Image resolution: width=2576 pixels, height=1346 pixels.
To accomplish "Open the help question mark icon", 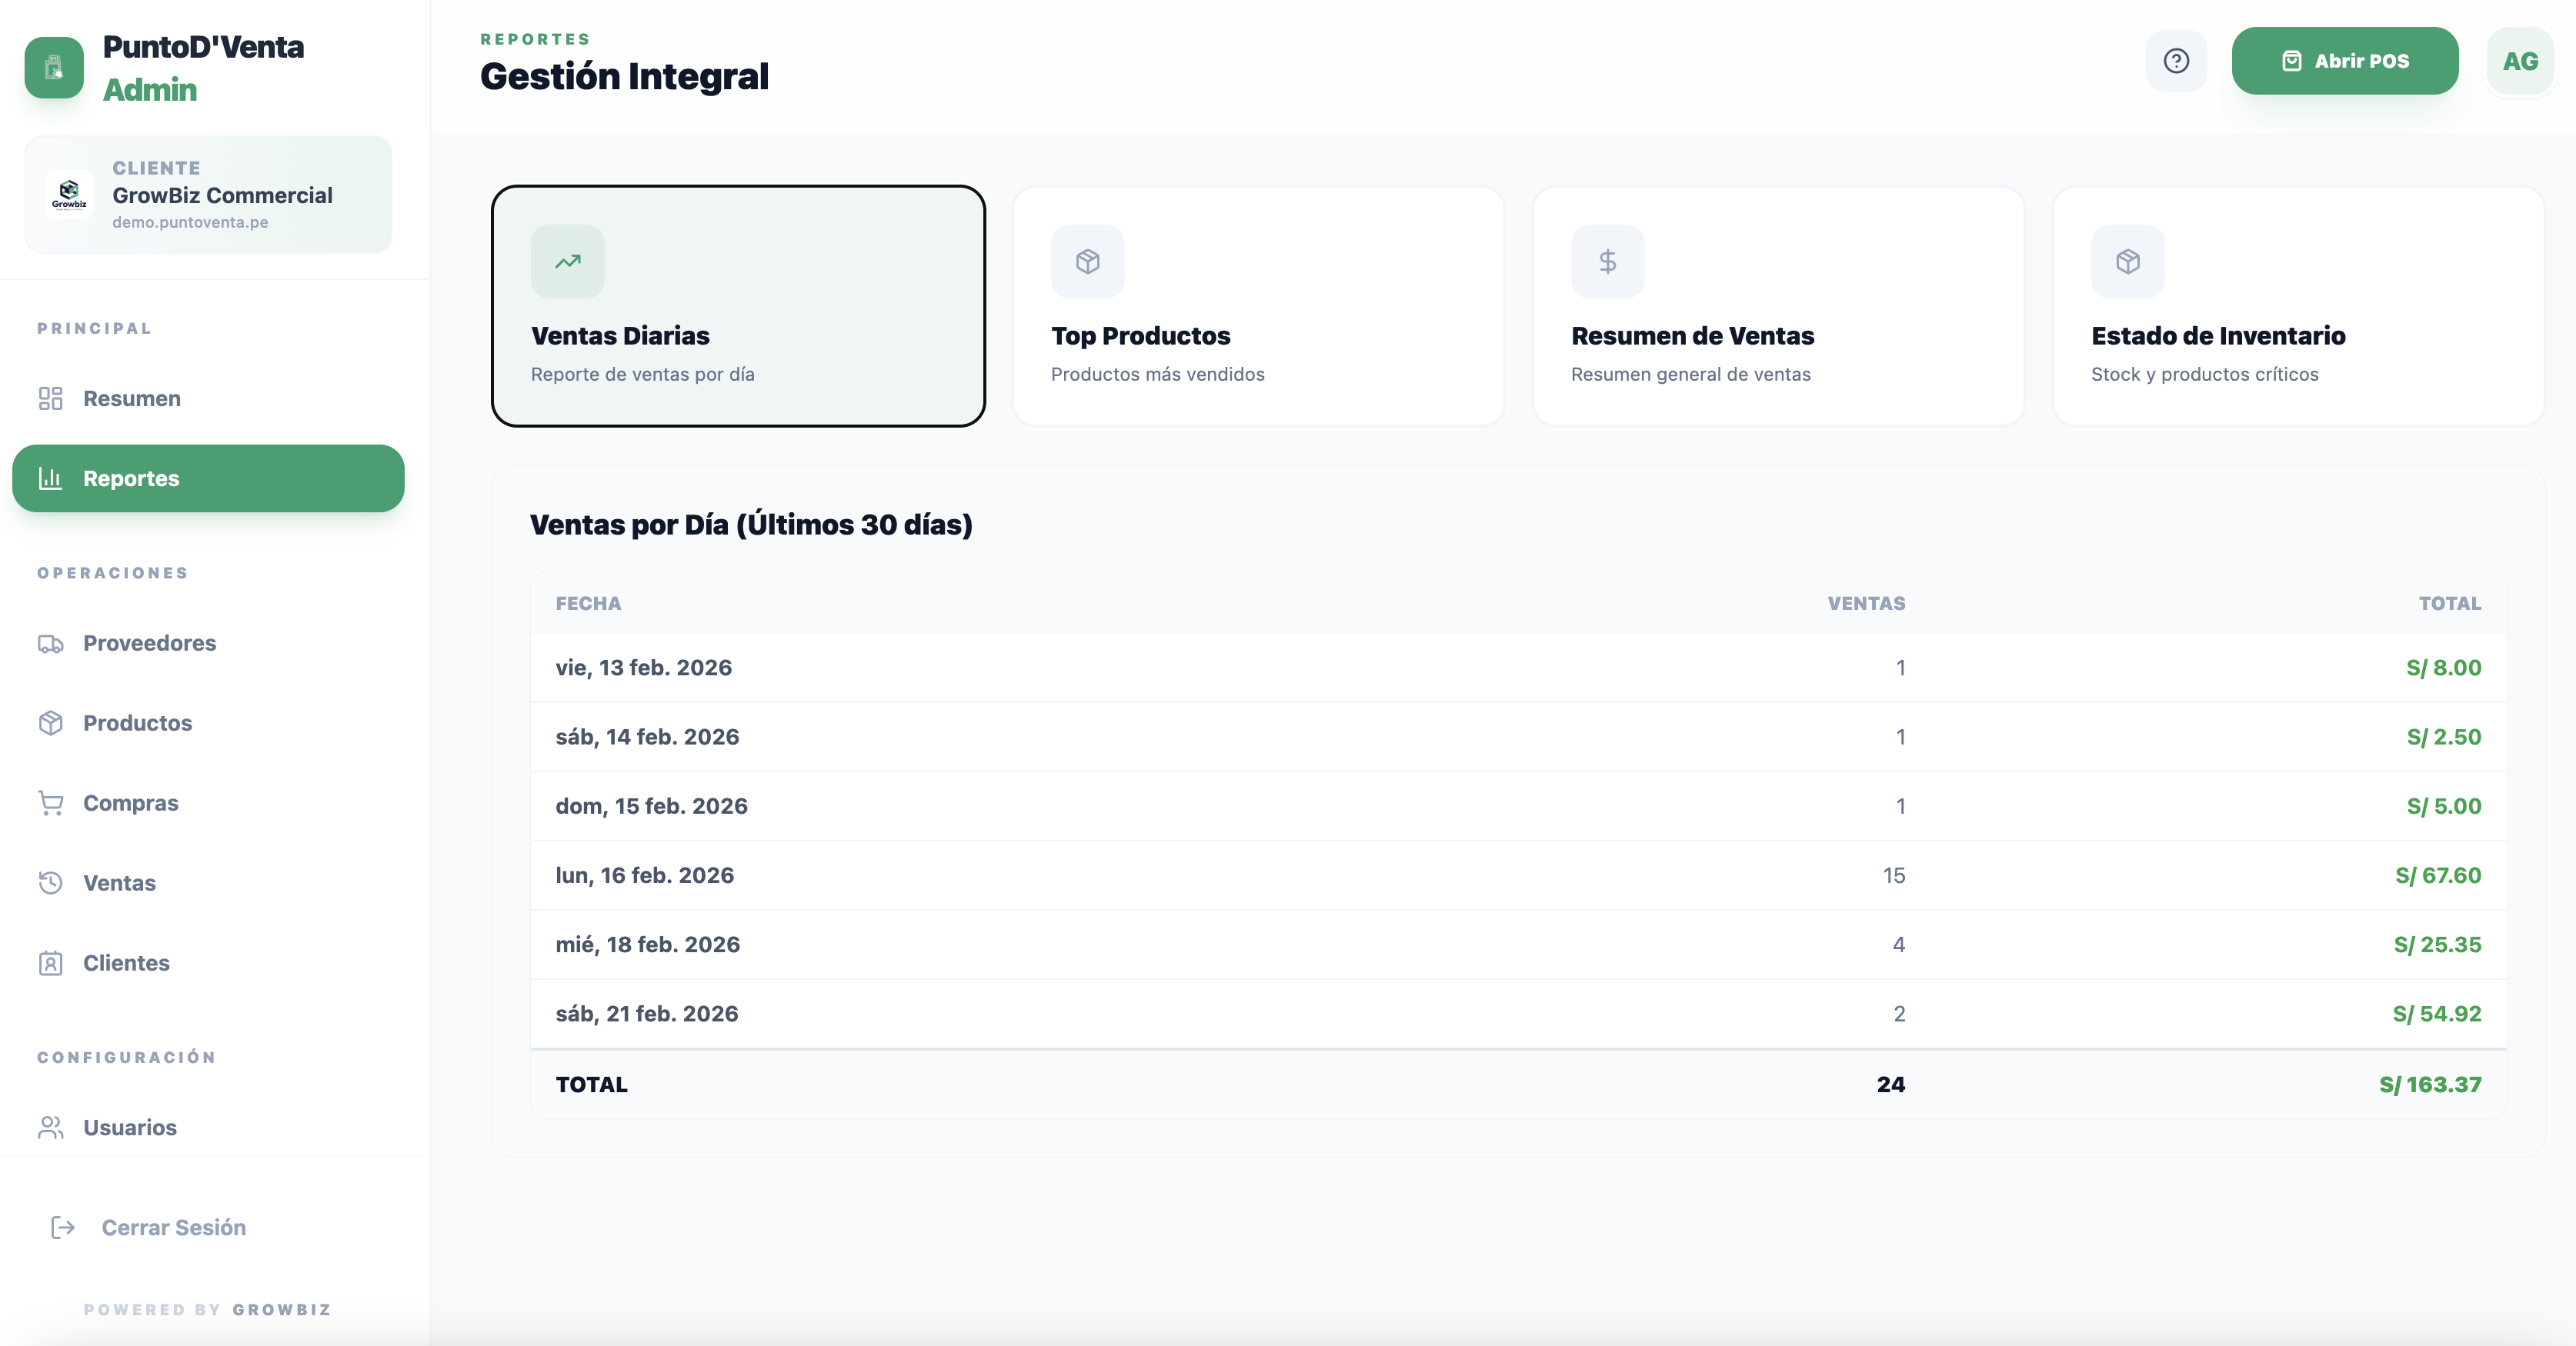I will point(2176,61).
